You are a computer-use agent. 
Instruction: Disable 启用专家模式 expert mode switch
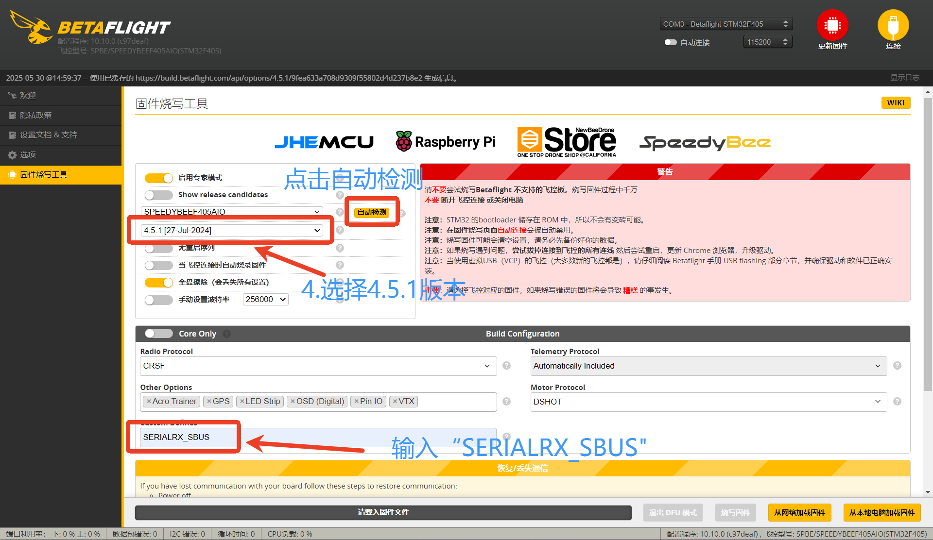158,178
